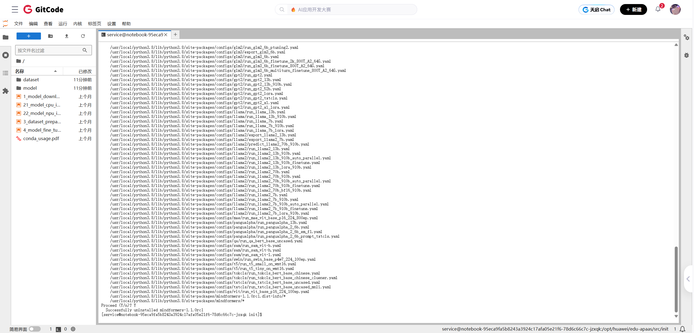Open the extension manager puzzle icon
This screenshot has height=333, width=694.
(5, 91)
